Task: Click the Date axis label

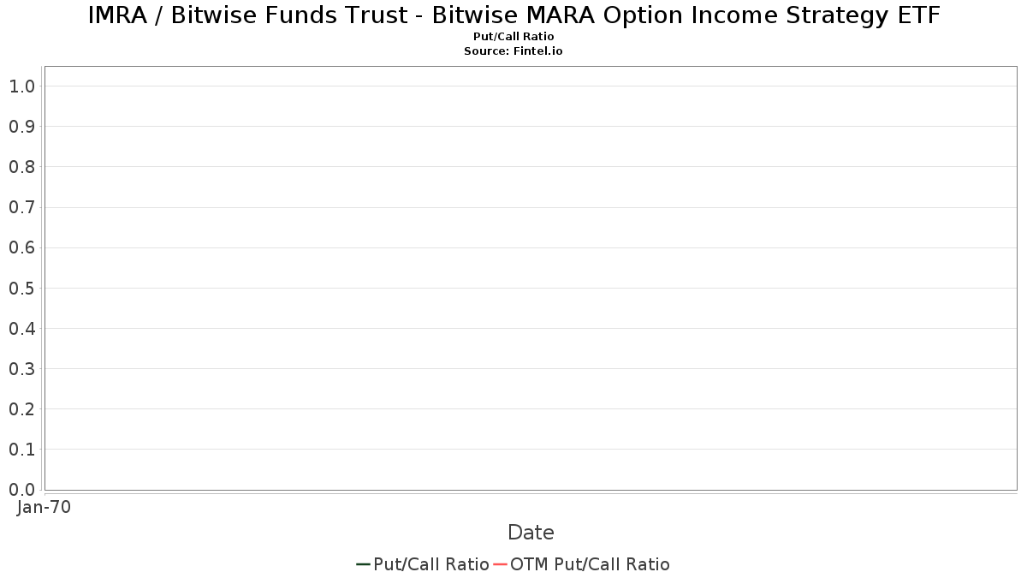Action: [x=531, y=533]
